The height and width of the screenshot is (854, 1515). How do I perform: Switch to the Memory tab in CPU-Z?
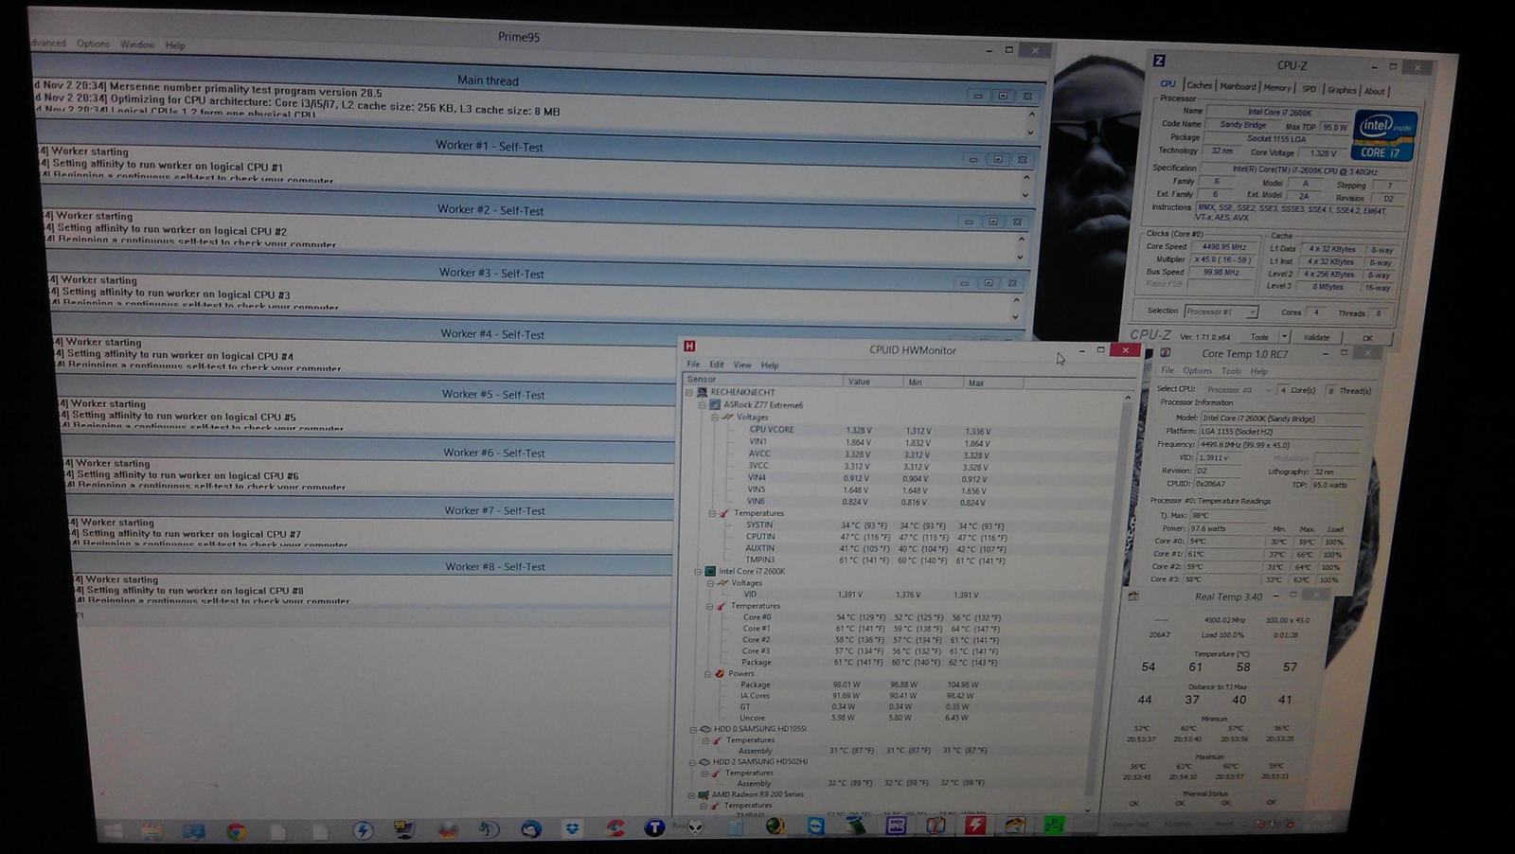click(1276, 87)
